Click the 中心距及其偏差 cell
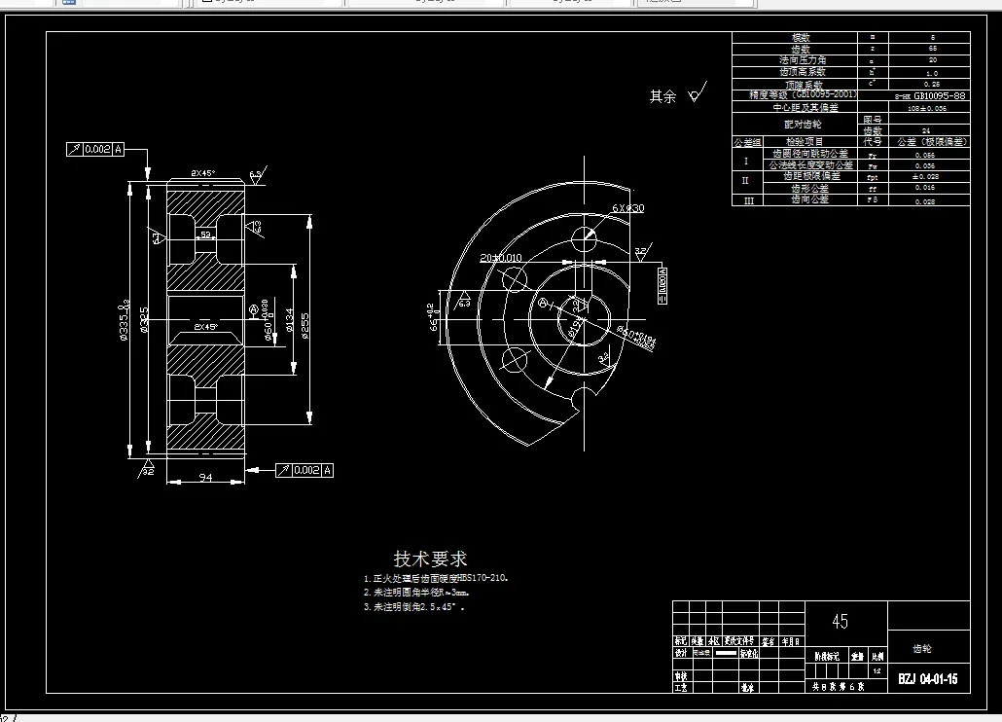The width and height of the screenshot is (1002, 722). 795,107
